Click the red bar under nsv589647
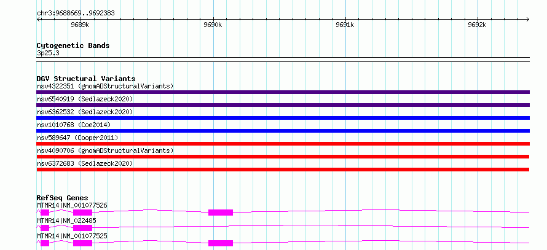Image resolution: width=547 pixels, height=250 pixels. click(283, 144)
